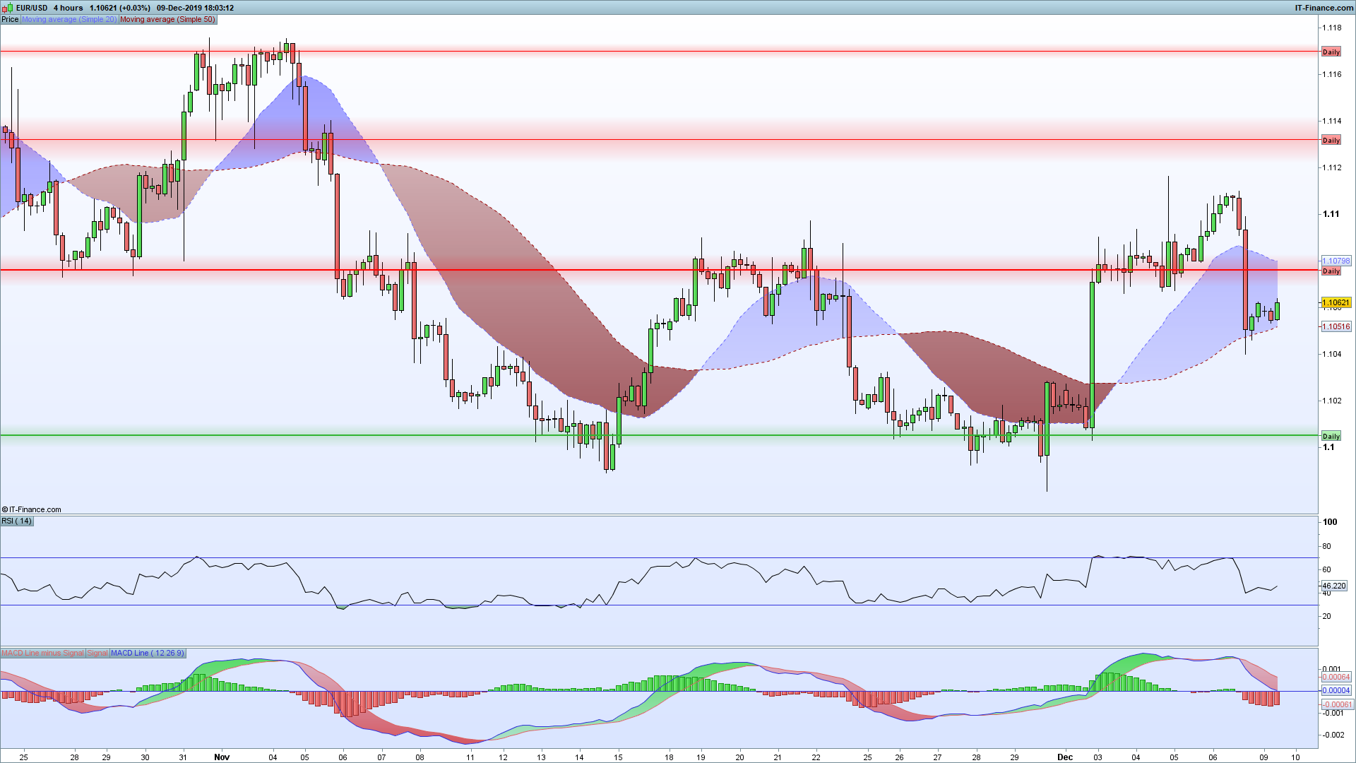This screenshot has height=763, width=1356.
Task: Click the MACD Line minus Signal label
Action: pyautogui.click(x=42, y=653)
